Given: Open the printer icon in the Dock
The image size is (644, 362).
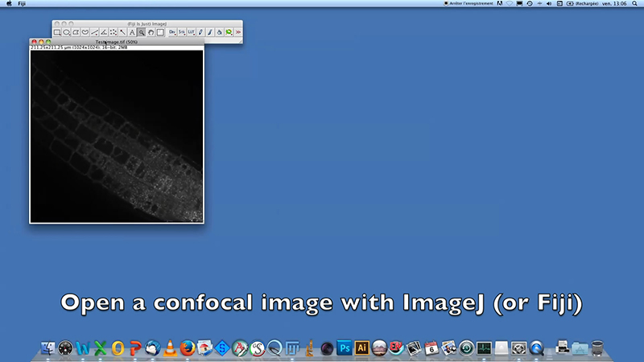Looking at the screenshot, I should 562,348.
